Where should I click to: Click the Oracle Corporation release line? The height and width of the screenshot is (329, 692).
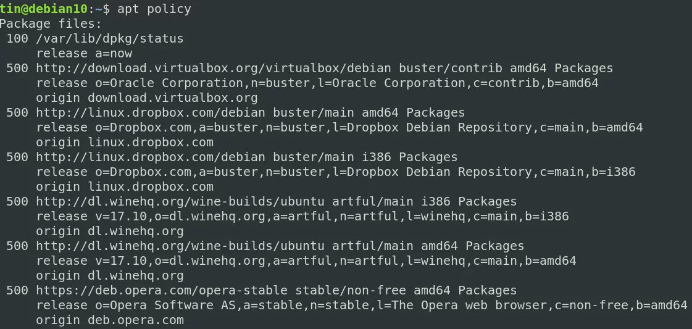pos(317,83)
